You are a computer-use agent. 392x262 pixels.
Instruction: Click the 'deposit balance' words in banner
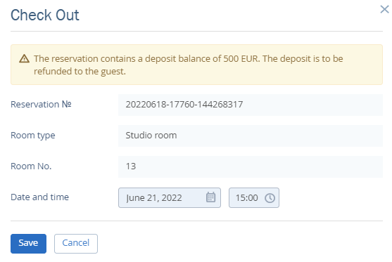(x=178, y=58)
